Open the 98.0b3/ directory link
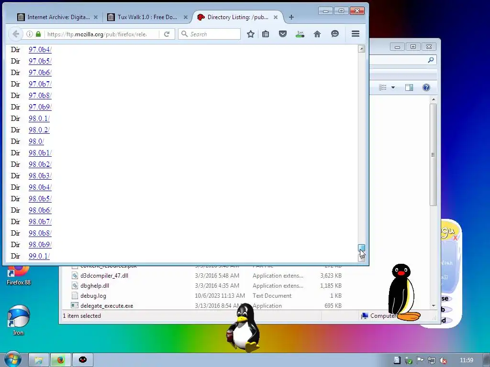The width and height of the screenshot is (490, 367). [40, 176]
